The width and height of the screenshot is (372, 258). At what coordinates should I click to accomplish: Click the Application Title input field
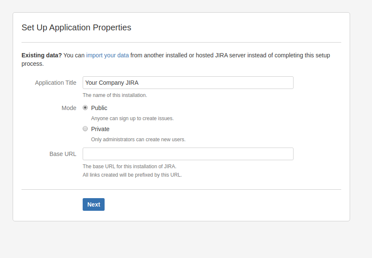tap(188, 83)
